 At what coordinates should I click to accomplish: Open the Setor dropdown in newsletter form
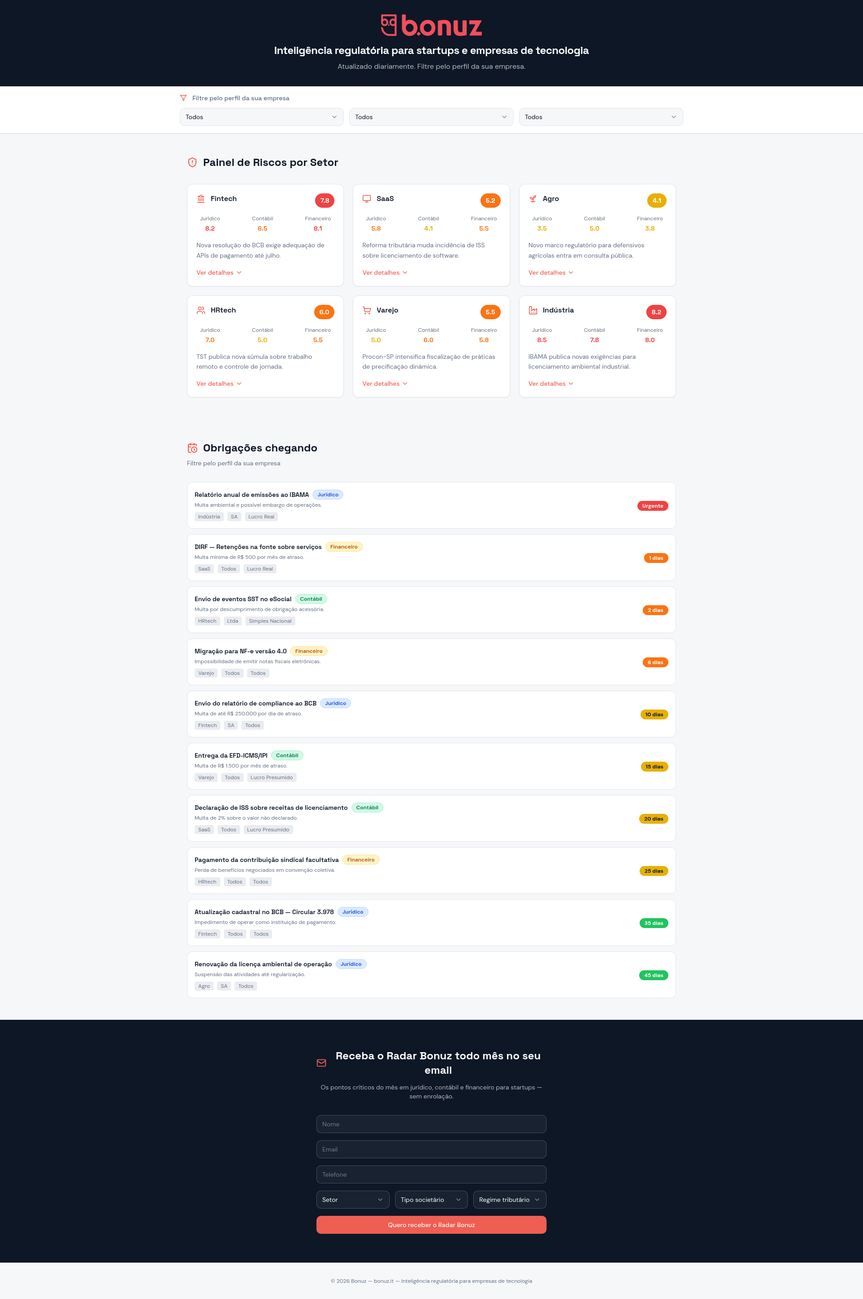coord(353,1199)
